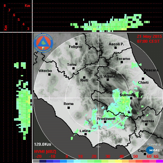Pick the 40 dBZ yellow legend color
This screenshot has height=163, width=163.
[118, 161]
